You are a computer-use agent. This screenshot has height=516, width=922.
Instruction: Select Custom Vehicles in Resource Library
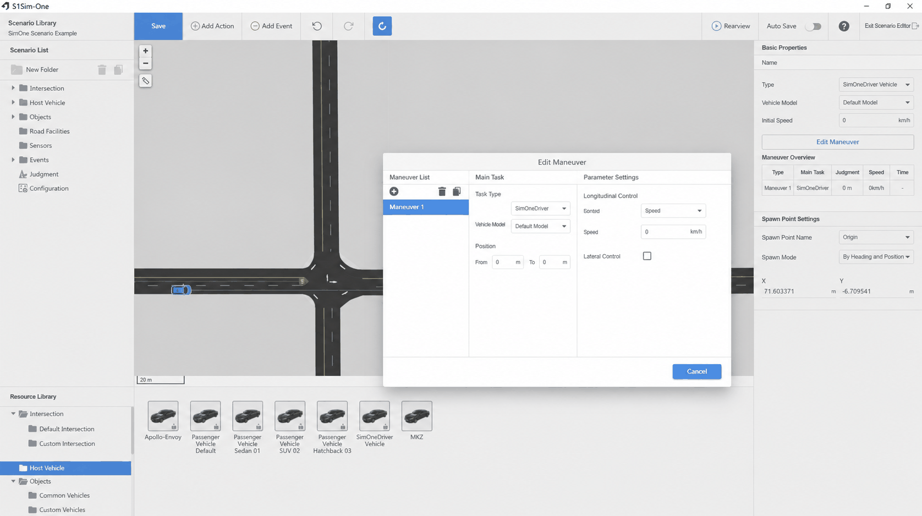57,510
